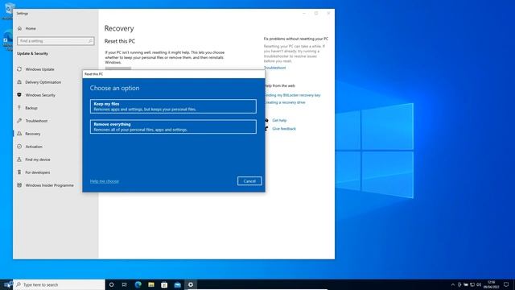Open the For developers icon

(x=19, y=172)
